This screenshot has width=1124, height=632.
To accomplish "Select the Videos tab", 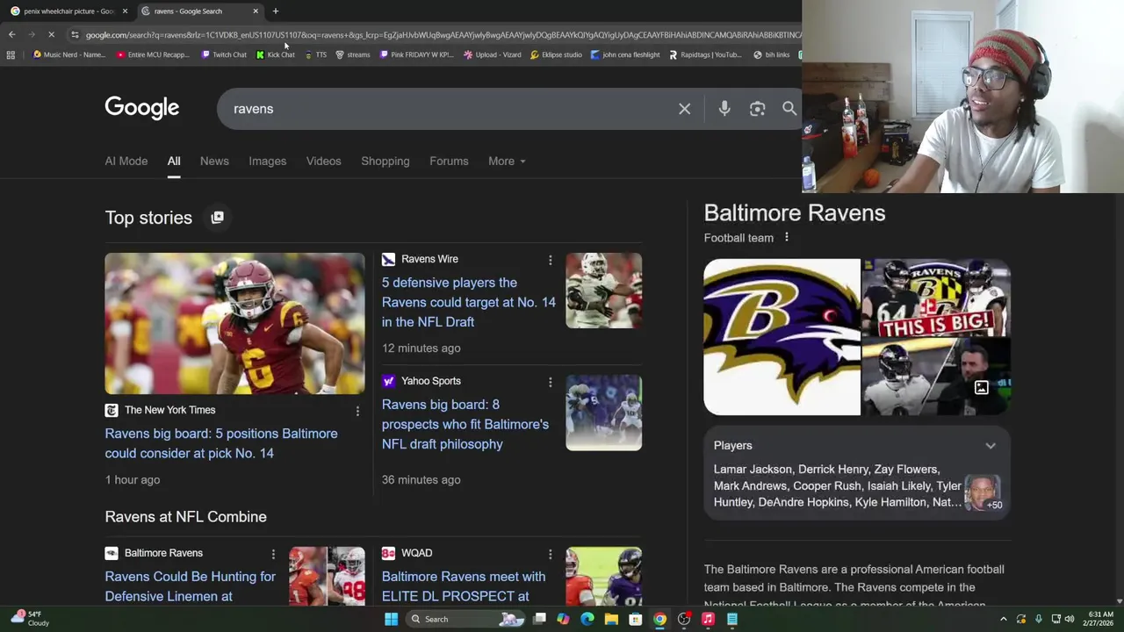I will 323,161.
